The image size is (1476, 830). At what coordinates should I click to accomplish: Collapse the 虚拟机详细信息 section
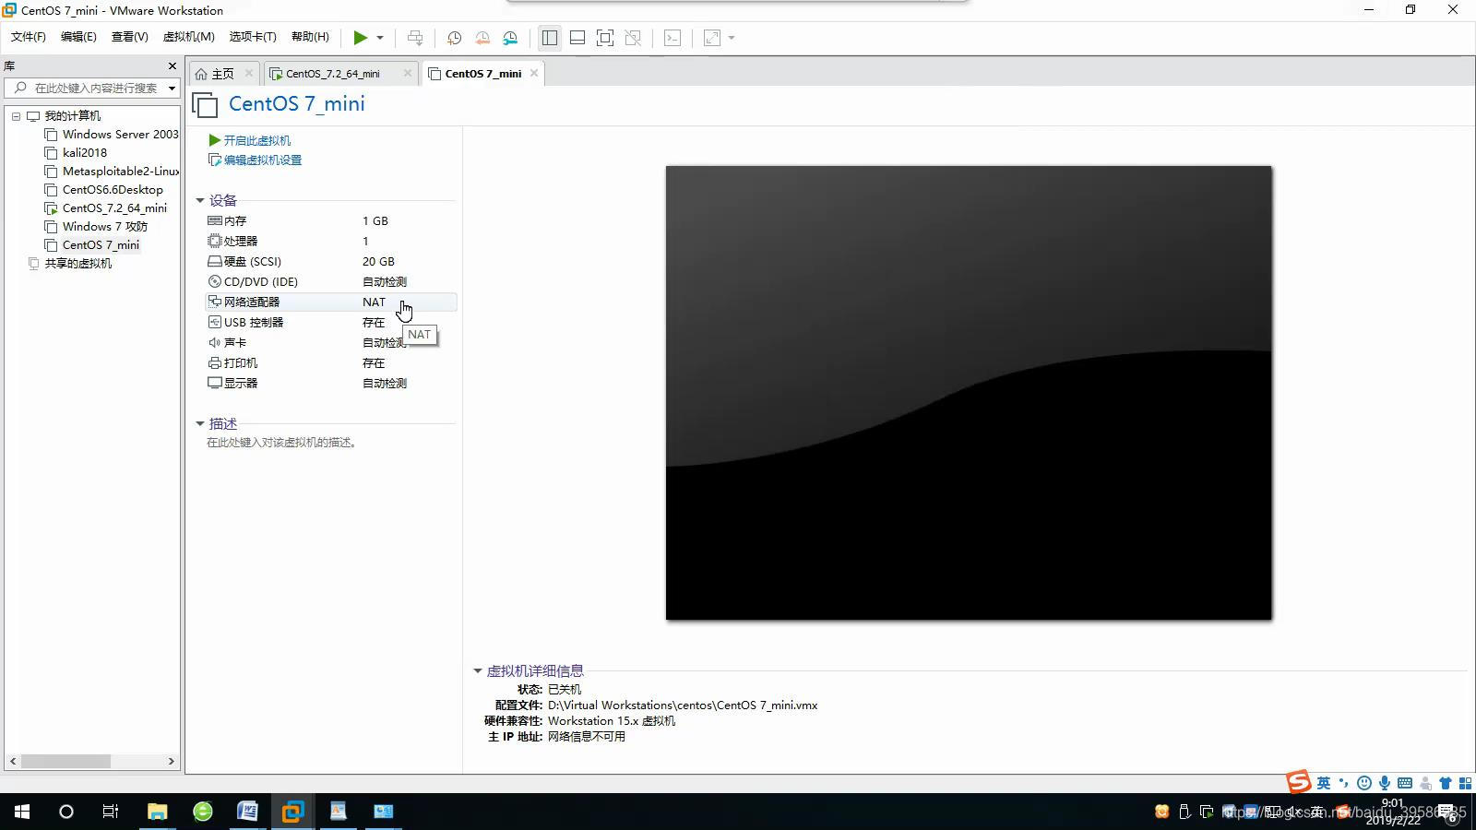pyautogui.click(x=477, y=670)
